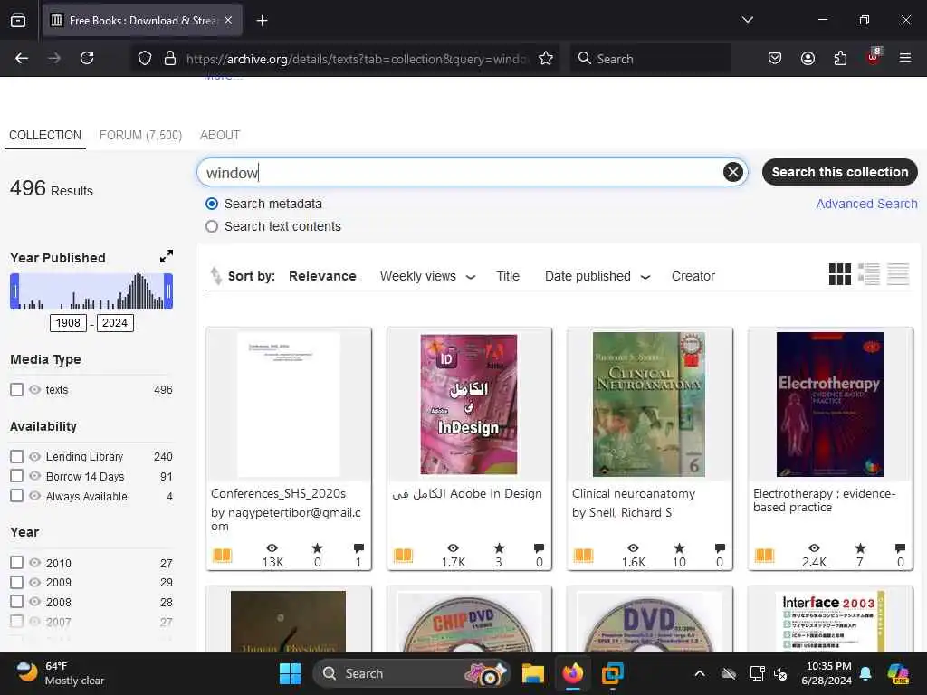
Task: Expand the Year Published histogram
Action: coord(167,256)
